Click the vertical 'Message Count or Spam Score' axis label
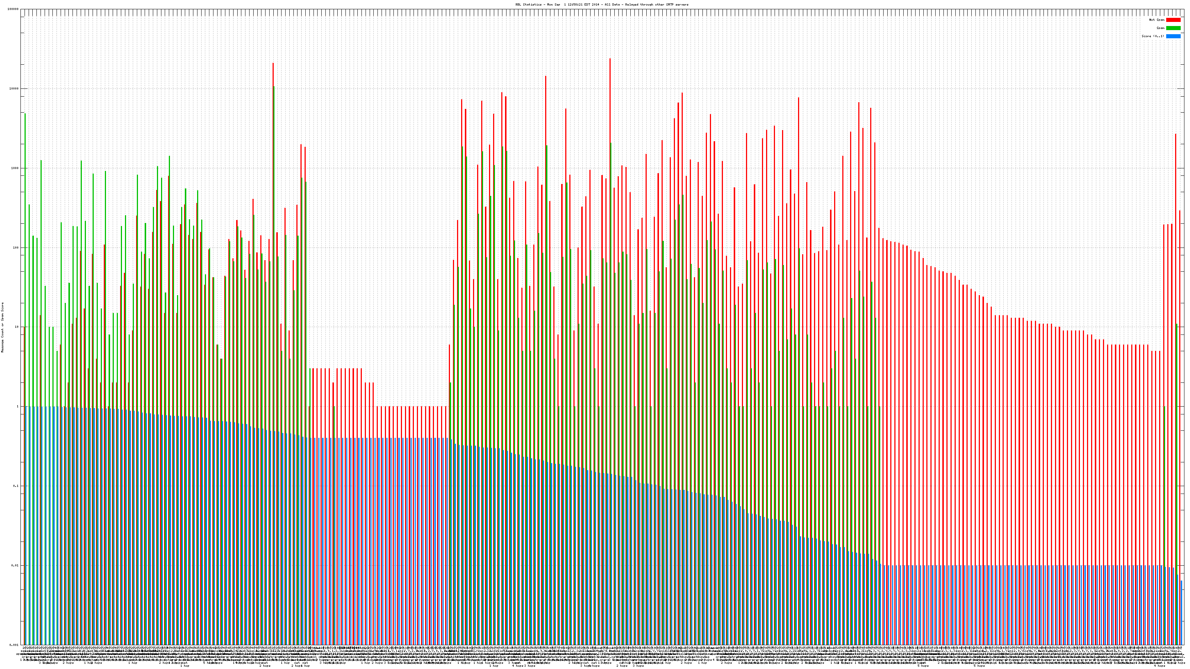The width and height of the screenshot is (1190, 669). (2, 327)
